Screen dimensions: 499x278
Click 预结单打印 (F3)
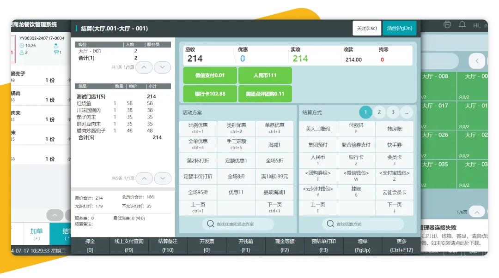point(323,246)
